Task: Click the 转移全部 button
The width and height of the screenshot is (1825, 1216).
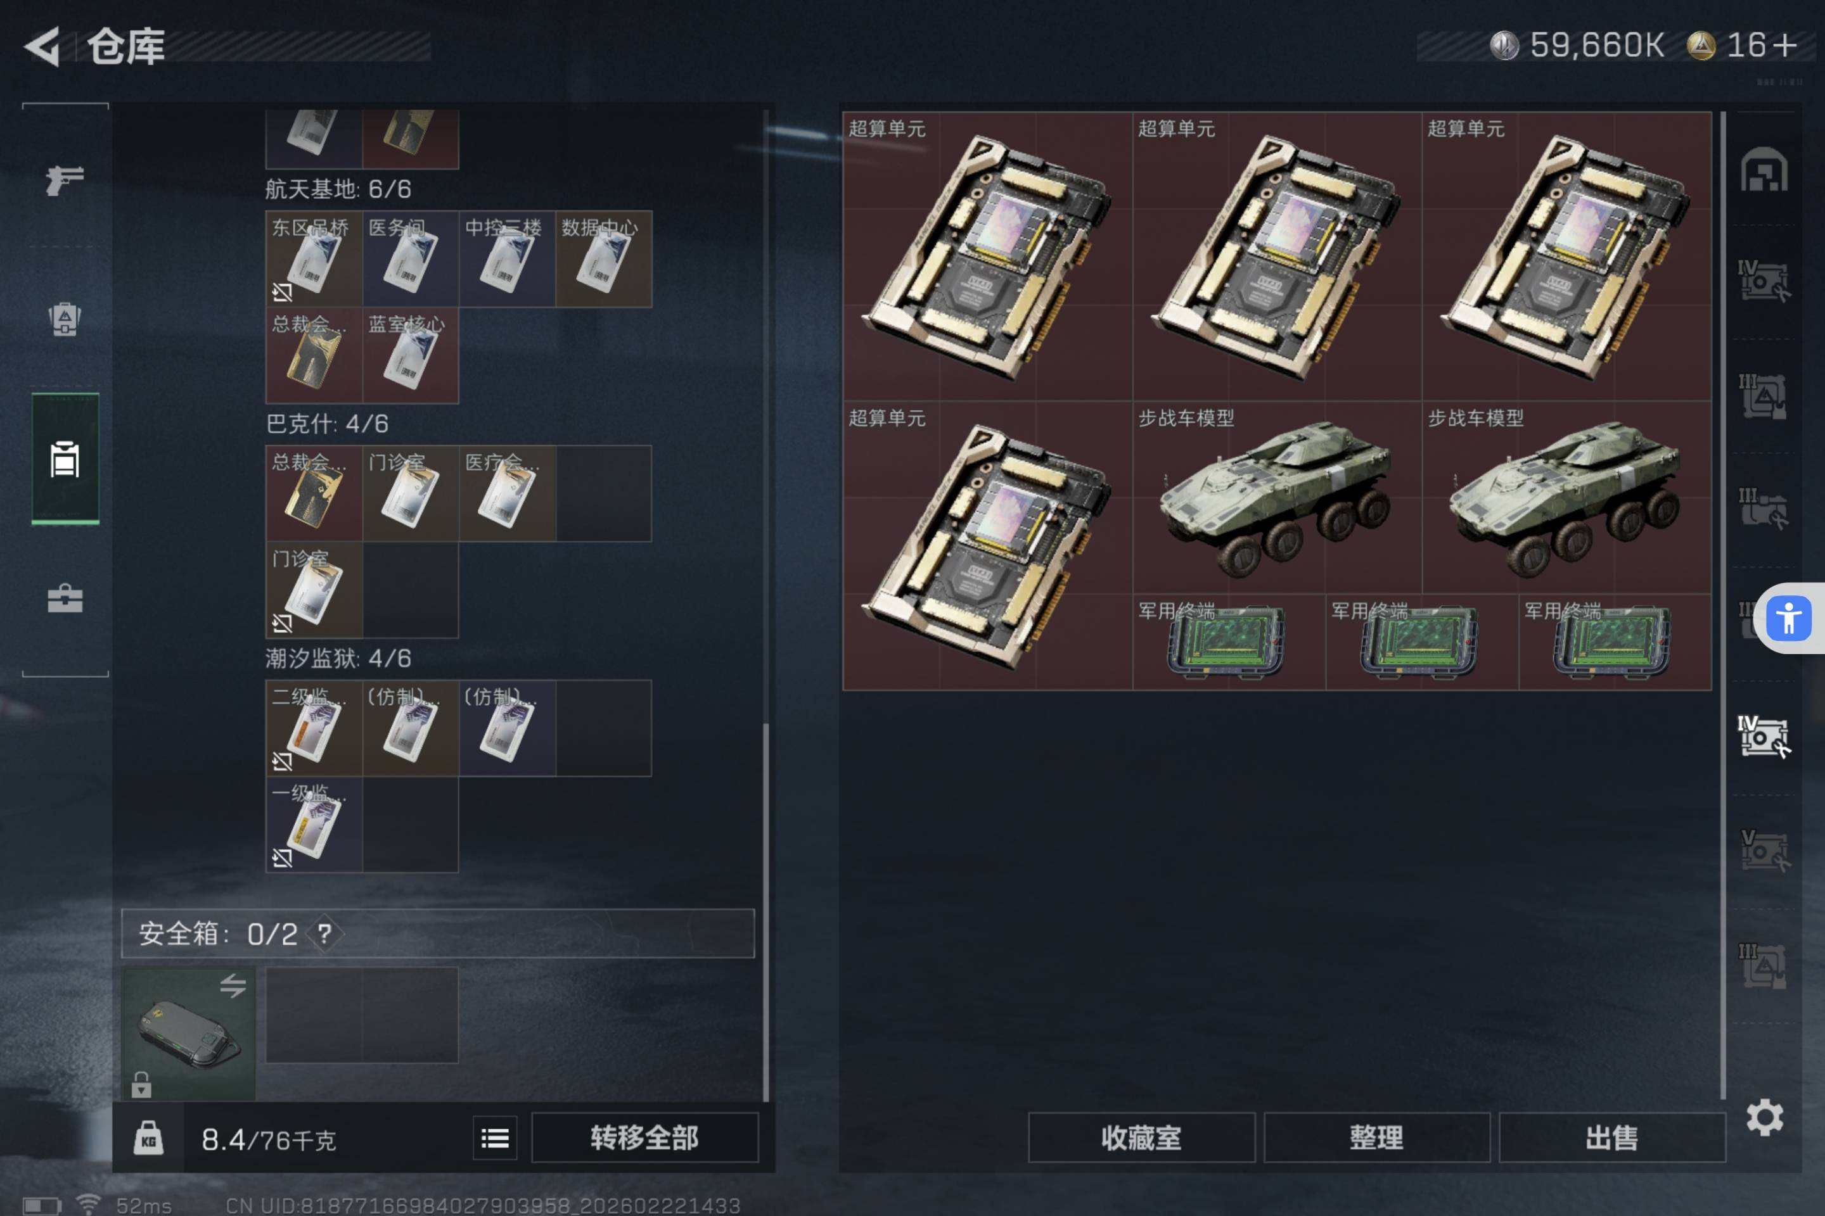Action: point(644,1137)
